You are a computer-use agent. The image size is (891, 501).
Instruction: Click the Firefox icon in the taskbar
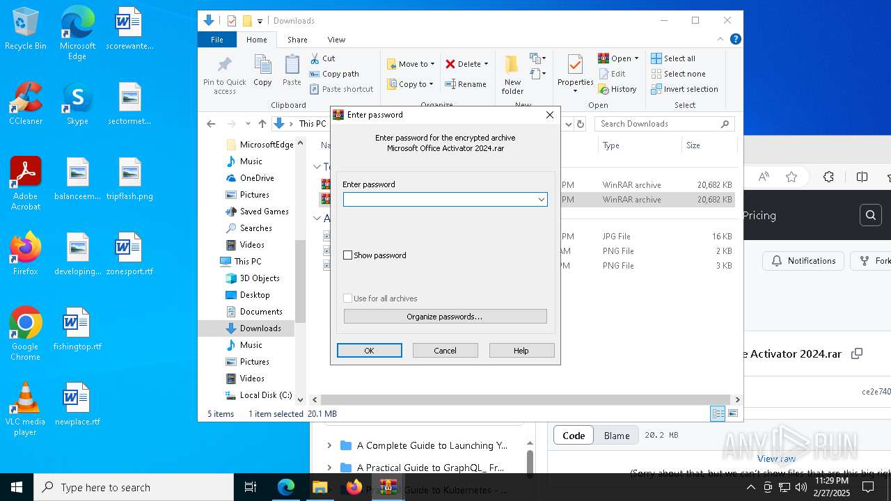click(x=354, y=487)
